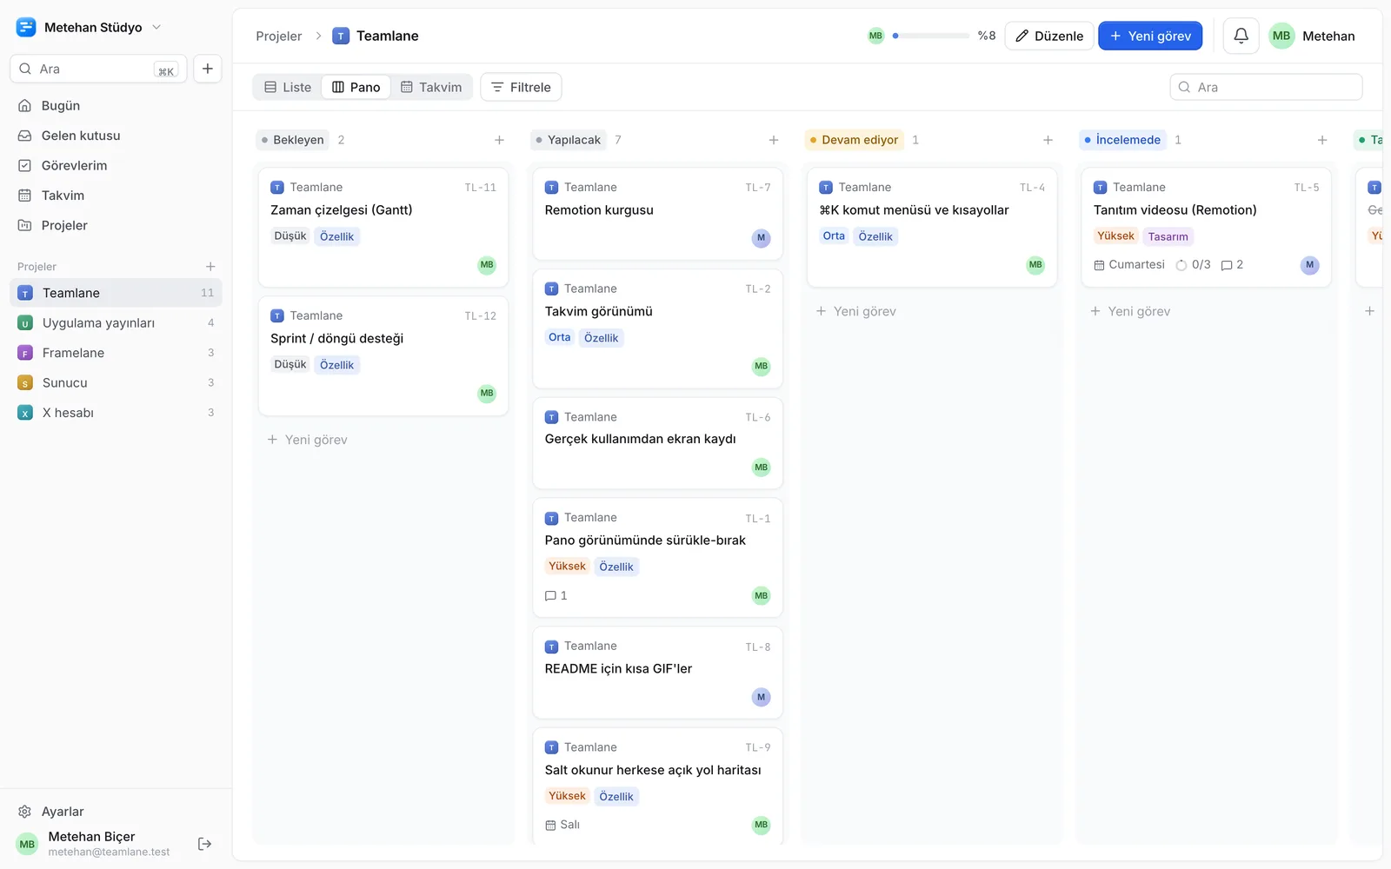Switch to Pano view
This screenshot has height=869, width=1391.
pyautogui.click(x=356, y=87)
